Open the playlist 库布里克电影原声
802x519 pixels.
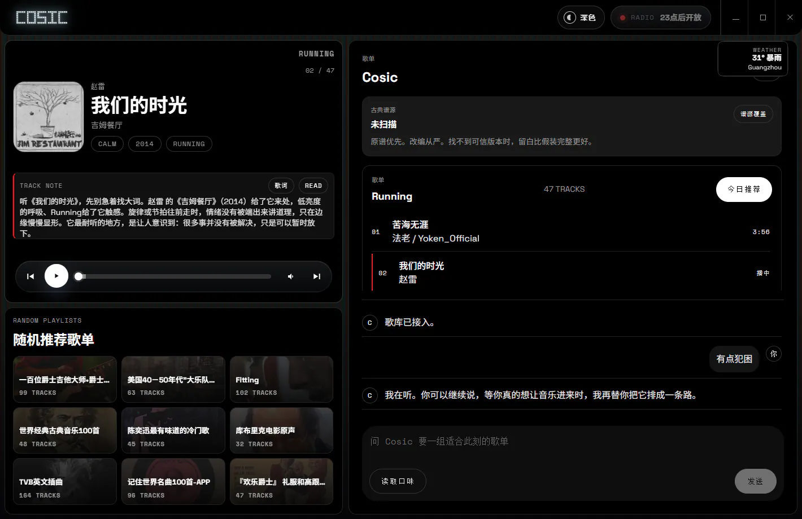[x=281, y=430]
